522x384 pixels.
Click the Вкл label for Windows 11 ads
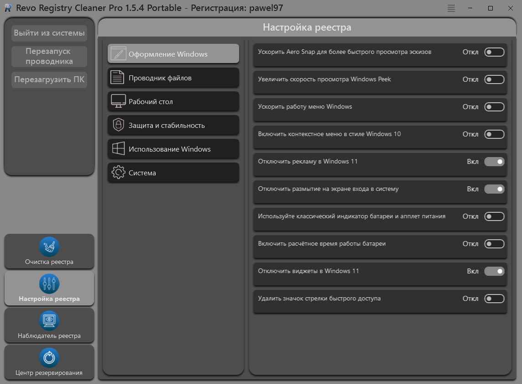[473, 162]
